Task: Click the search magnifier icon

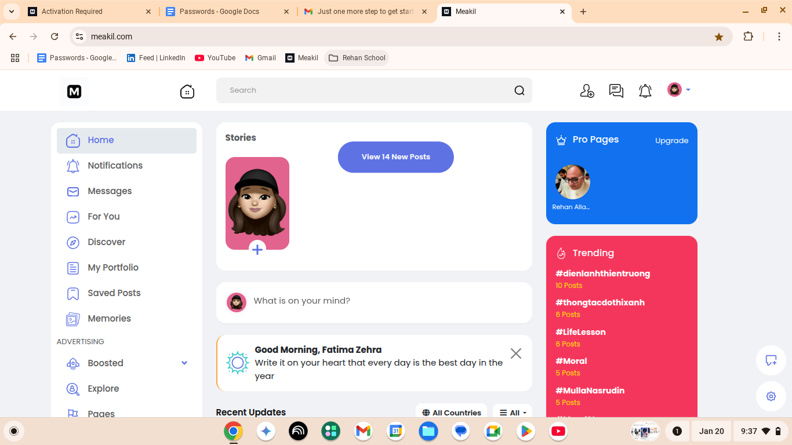Action: (x=519, y=90)
